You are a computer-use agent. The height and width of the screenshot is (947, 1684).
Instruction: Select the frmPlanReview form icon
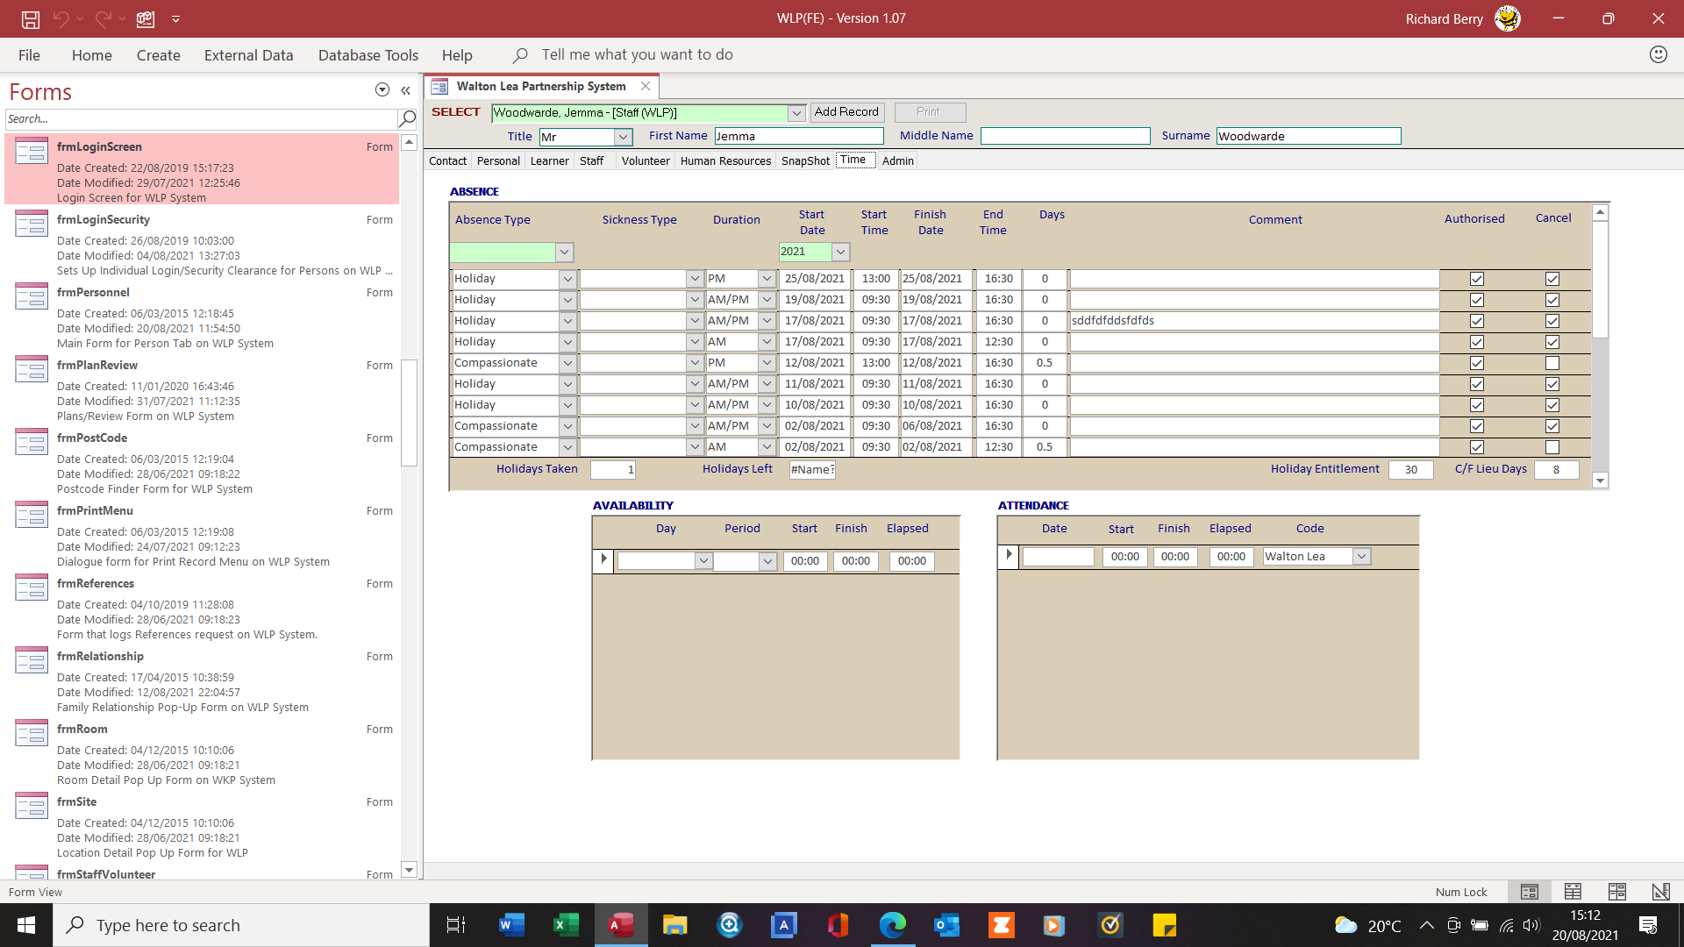32,370
